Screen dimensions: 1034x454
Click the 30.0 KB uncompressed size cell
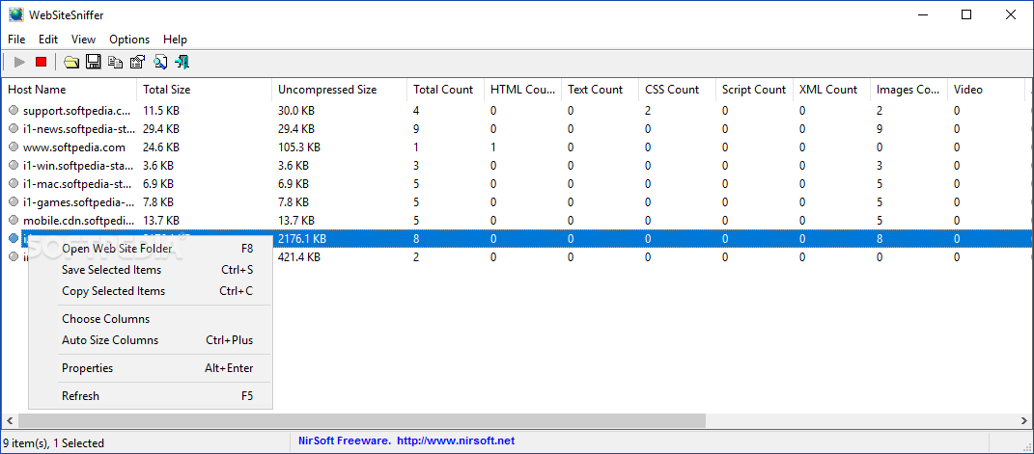[296, 111]
